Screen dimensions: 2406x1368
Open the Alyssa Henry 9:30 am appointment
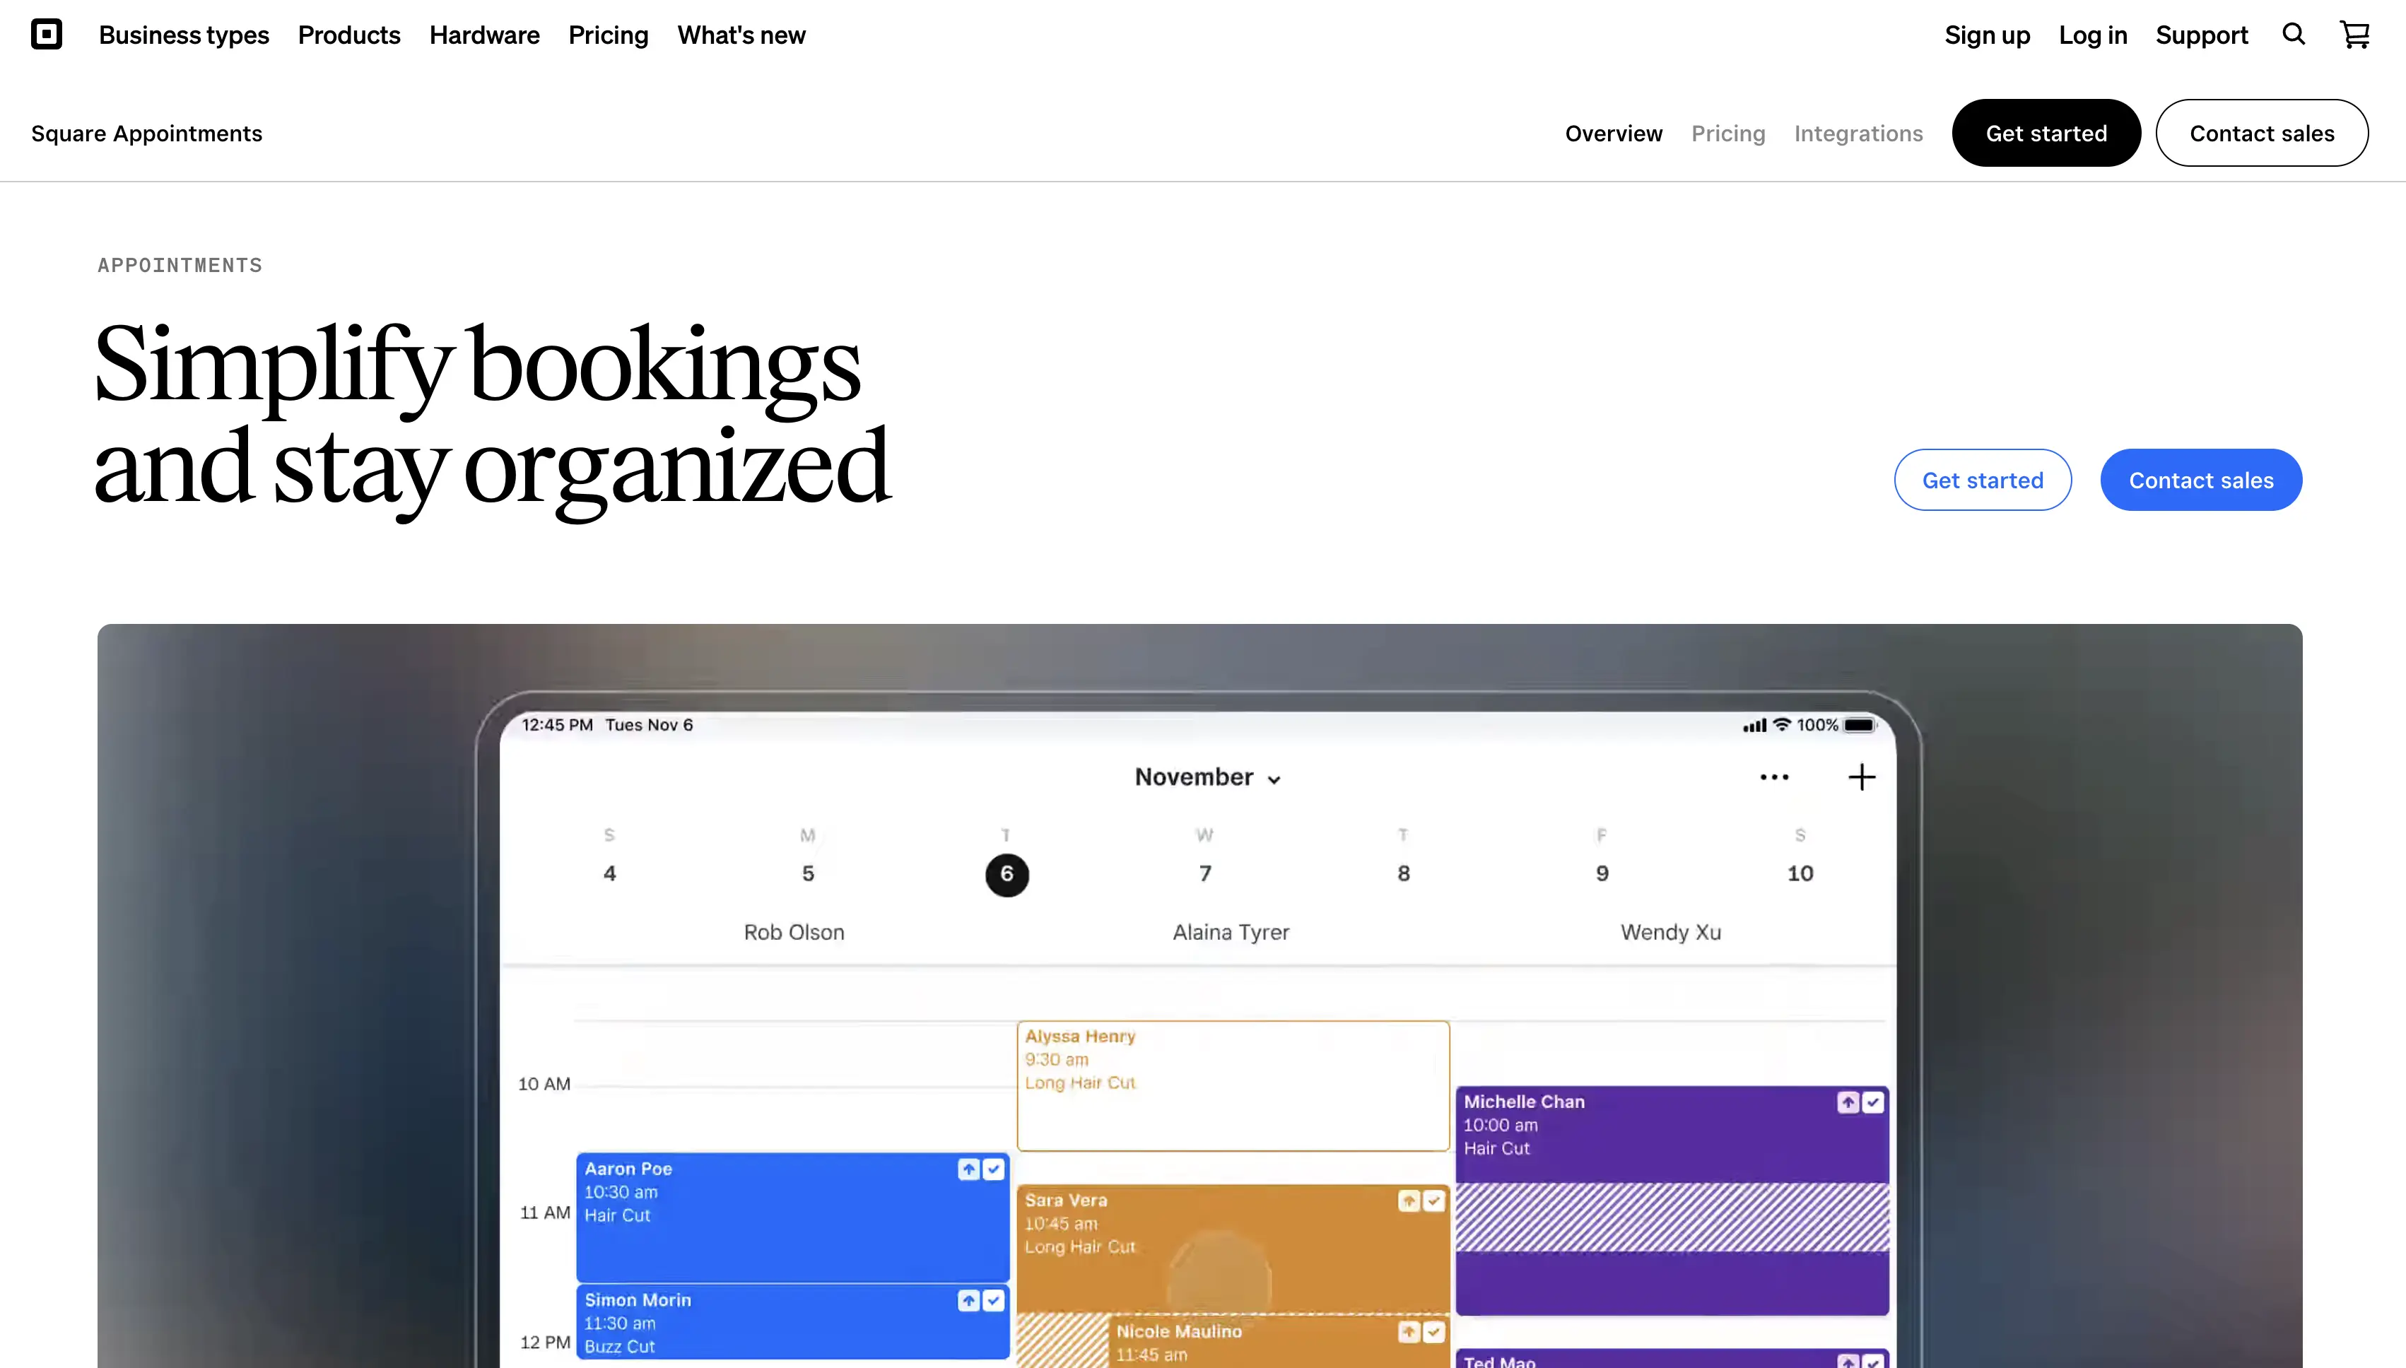tap(1233, 1086)
